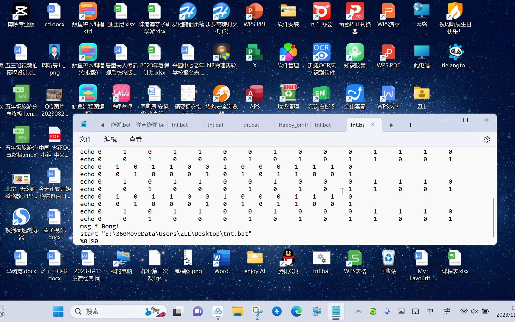This screenshot has height=322, width=515.
Task: Switch to the Happy_birith tab
Action: click(x=293, y=125)
